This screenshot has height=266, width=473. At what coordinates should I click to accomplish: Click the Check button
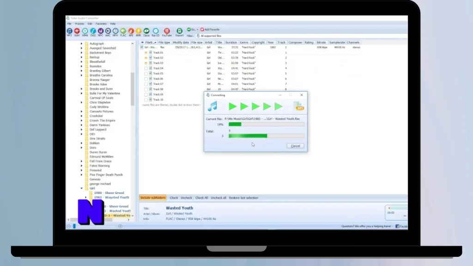click(x=174, y=198)
